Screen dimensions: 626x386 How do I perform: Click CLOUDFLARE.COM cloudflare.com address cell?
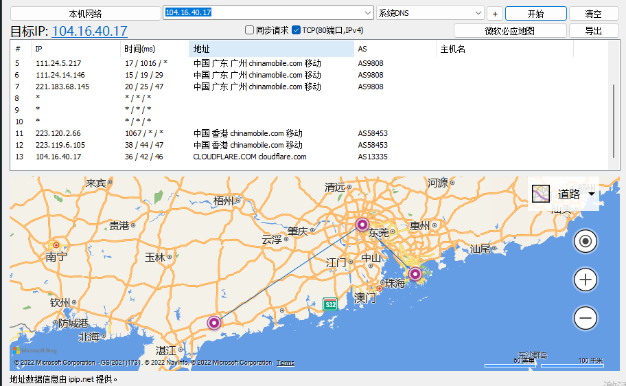250,157
